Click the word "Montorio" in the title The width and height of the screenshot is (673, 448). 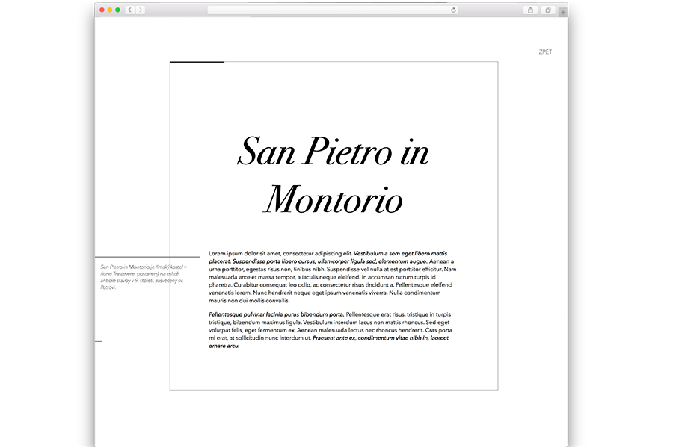(334, 200)
